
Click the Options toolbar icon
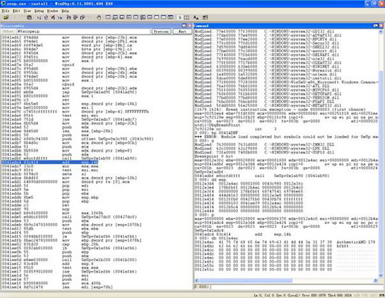[205, 18]
